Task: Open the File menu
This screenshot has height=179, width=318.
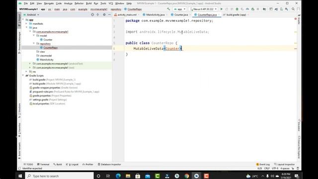Action: click(x=26, y=3)
